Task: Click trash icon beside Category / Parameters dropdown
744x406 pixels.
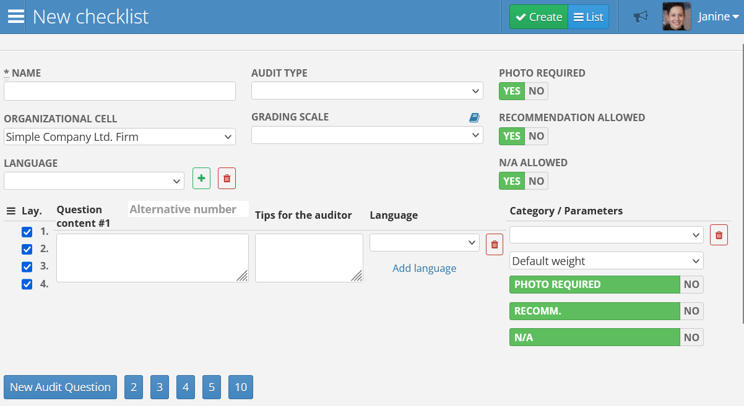Action: pos(719,235)
